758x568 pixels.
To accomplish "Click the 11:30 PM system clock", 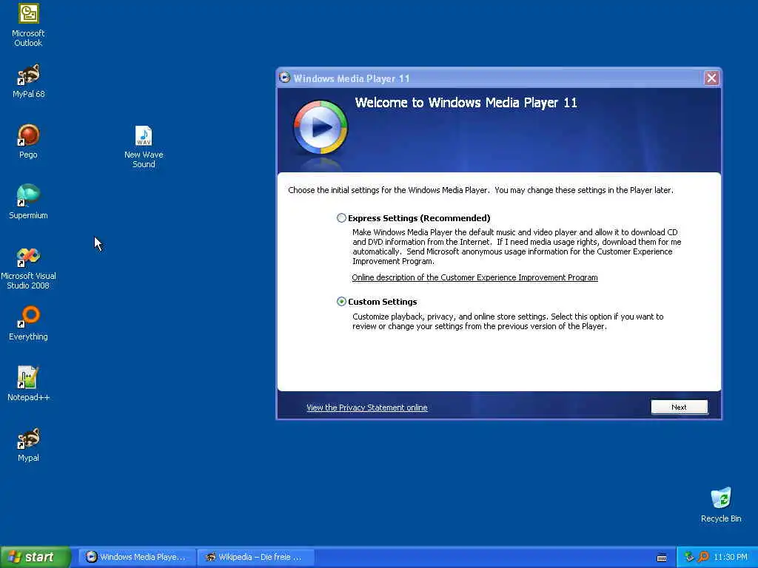I will [x=731, y=557].
